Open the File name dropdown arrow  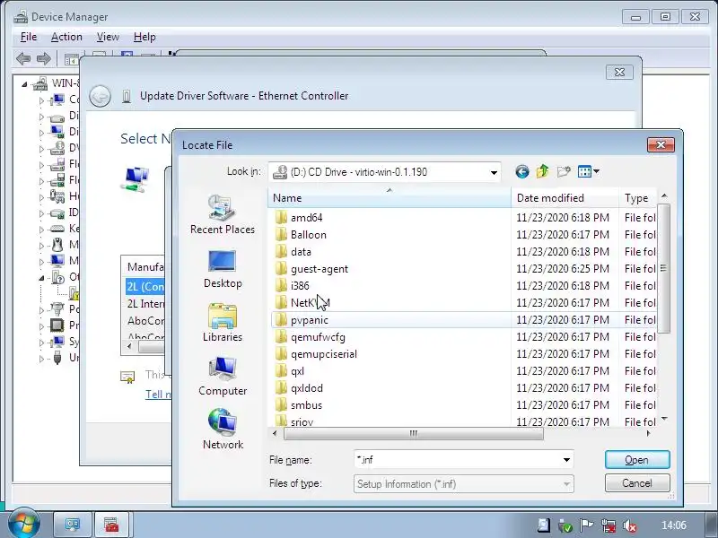[x=566, y=460]
